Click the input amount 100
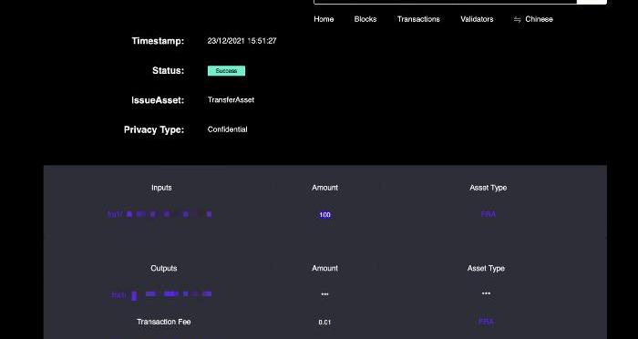The width and height of the screenshot is (638, 339). (x=324, y=215)
